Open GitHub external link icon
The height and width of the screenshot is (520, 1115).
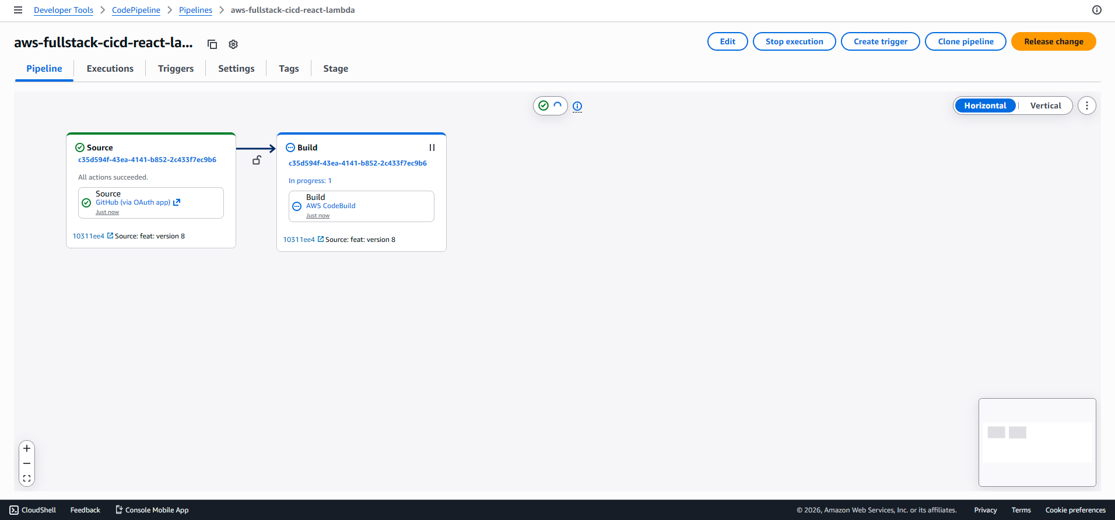click(x=177, y=202)
